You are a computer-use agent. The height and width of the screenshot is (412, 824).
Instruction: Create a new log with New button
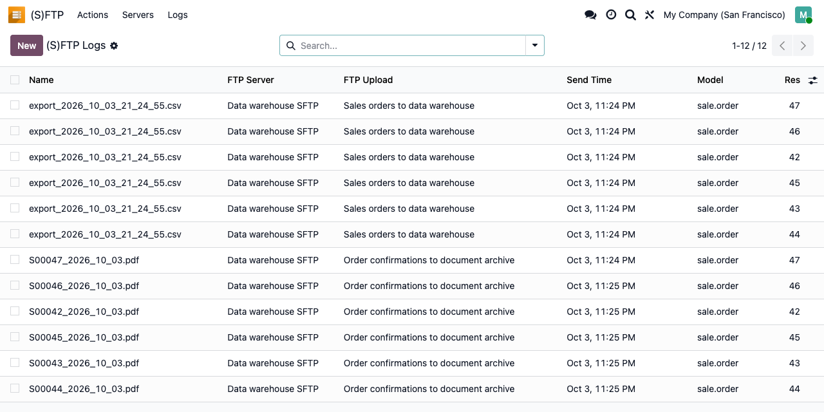(x=26, y=46)
